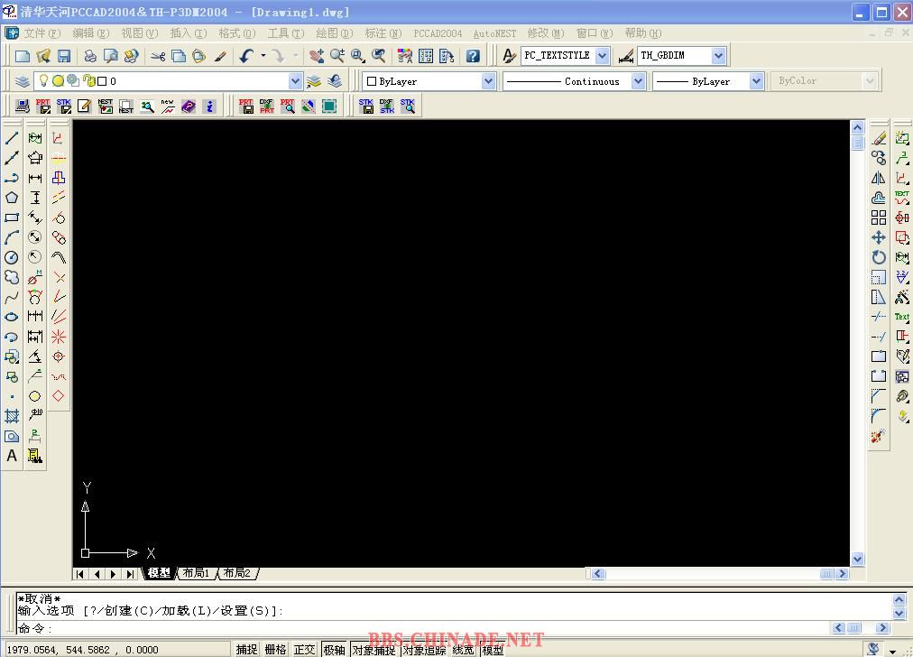Select the Rectangle draw tool

pos(12,217)
